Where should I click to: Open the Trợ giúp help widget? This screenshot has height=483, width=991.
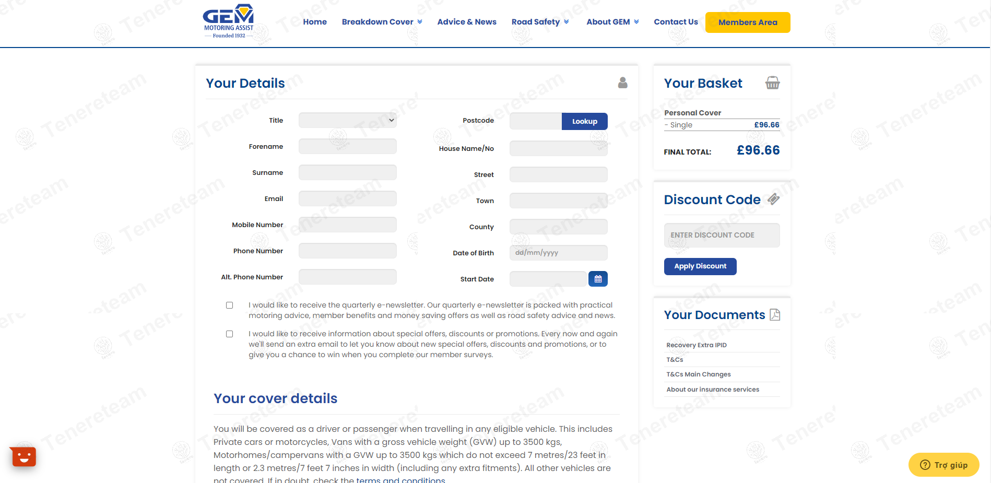coord(943,465)
